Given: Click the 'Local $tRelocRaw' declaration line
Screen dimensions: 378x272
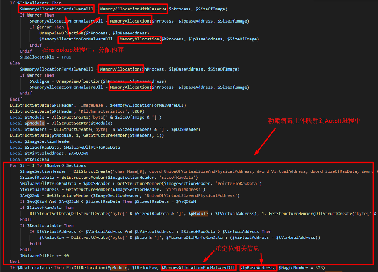Looking at the screenshot, I should tap(30, 159).
